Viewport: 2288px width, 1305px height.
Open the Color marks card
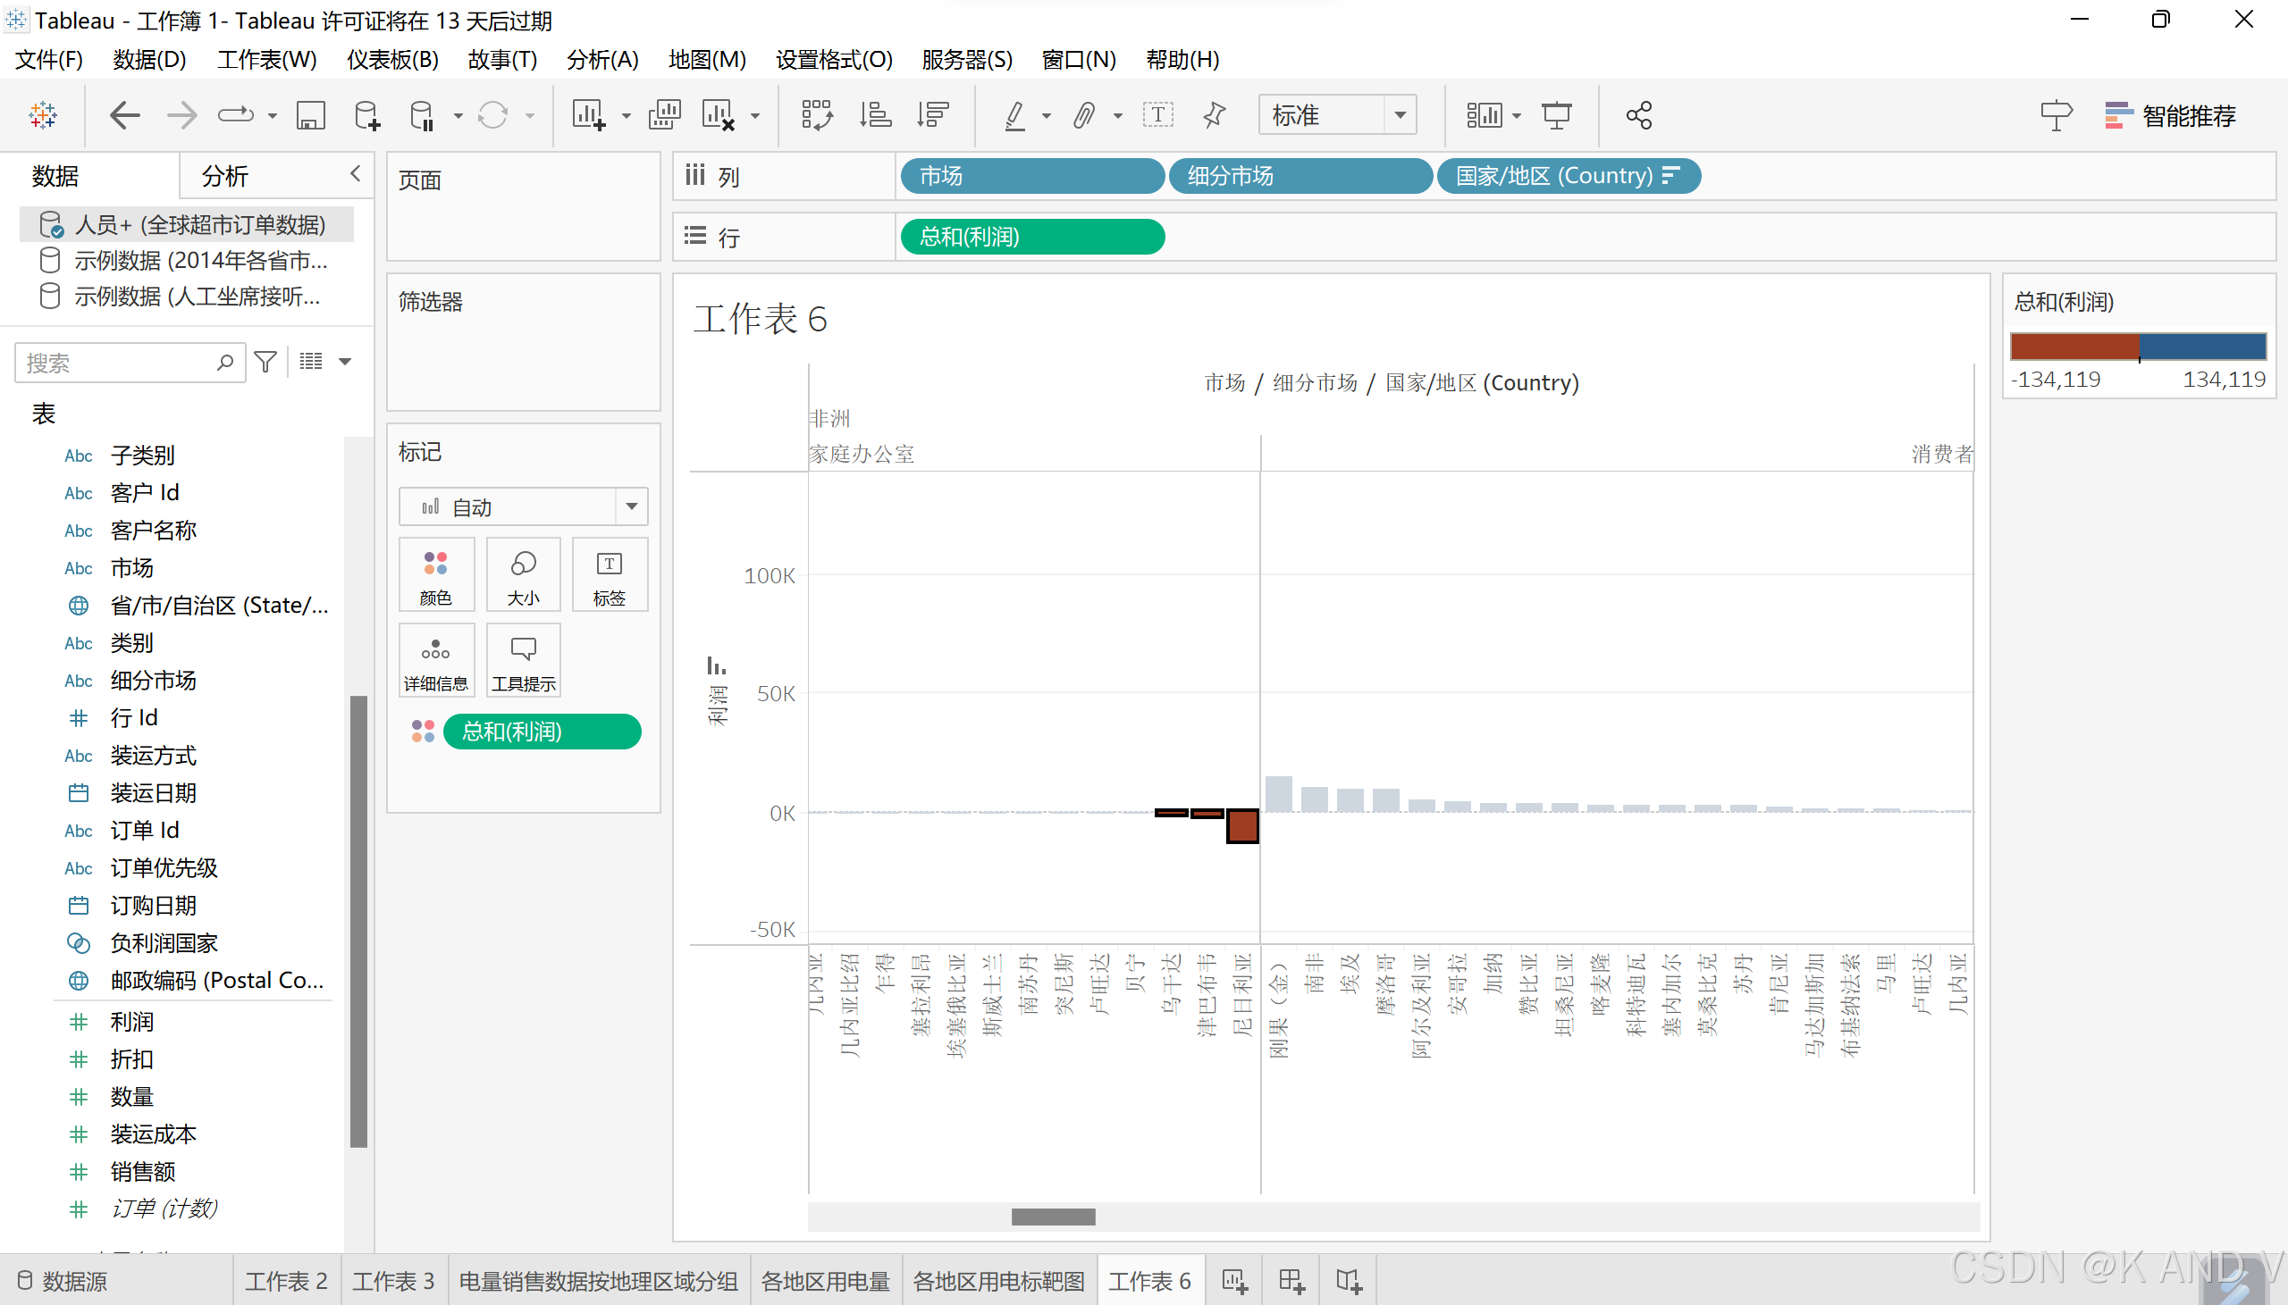click(x=436, y=575)
